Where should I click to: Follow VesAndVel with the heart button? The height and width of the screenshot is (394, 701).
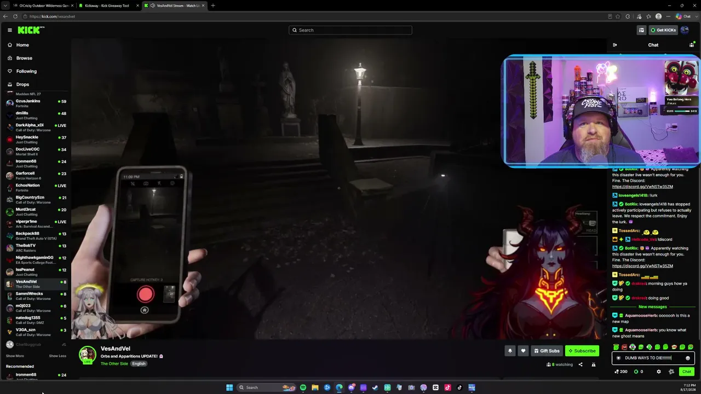pos(523,351)
